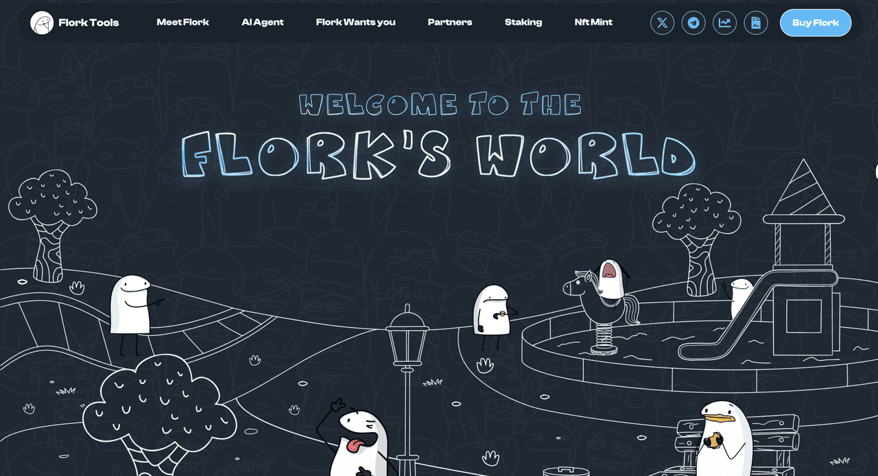Open the Staking page

(523, 22)
